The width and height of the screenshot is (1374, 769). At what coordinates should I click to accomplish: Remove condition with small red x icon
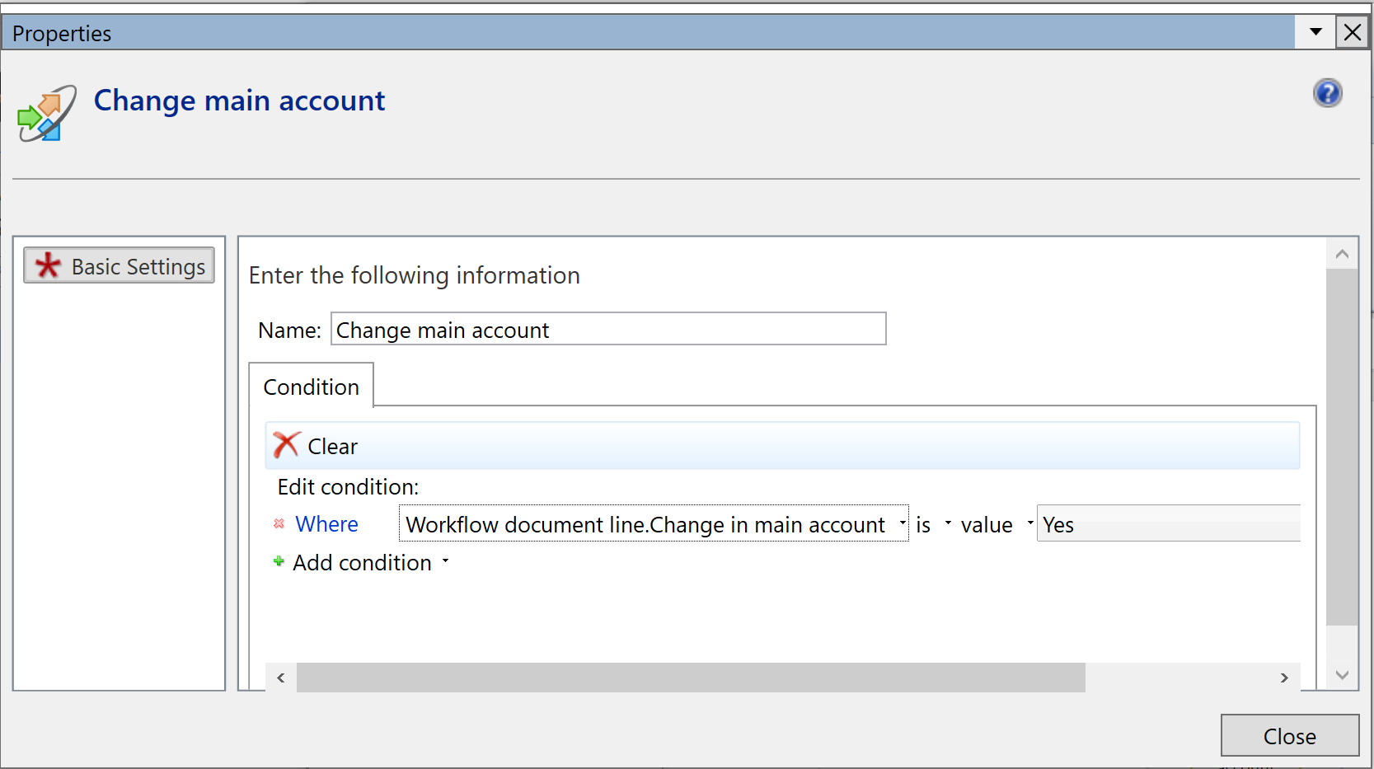[279, 523]
